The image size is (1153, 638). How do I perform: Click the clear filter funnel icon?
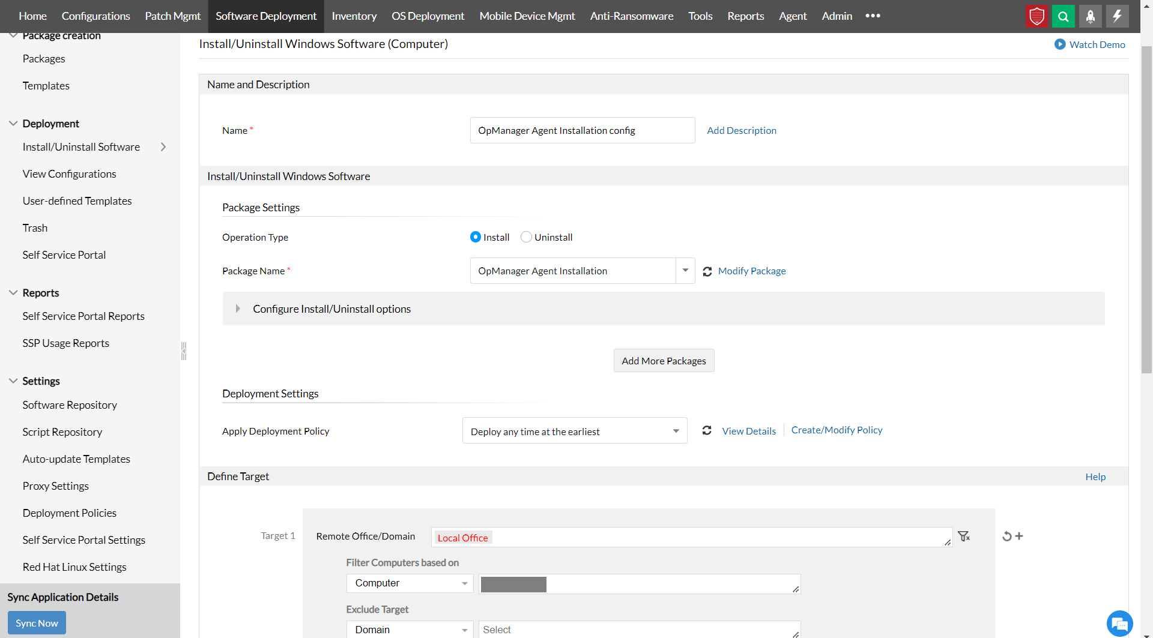964,536
